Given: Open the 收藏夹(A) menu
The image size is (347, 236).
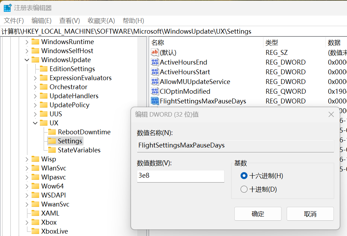Looking at the screenshot, I should coord(101,21).
